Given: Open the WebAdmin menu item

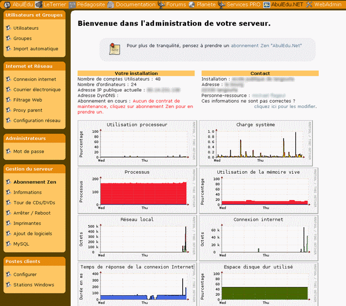Looking at the screenshot, I should click(327, 4).
